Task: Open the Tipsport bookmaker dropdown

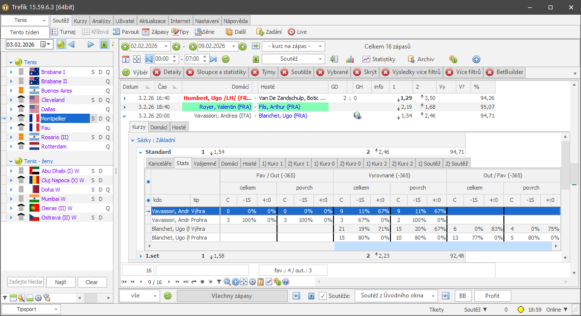Action: tap(30, 309)
